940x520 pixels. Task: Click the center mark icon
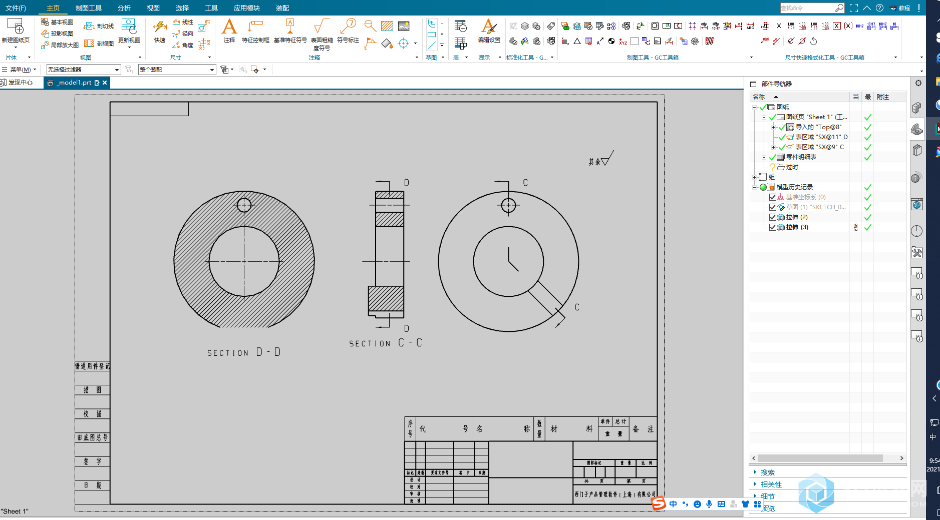point(403,44)
